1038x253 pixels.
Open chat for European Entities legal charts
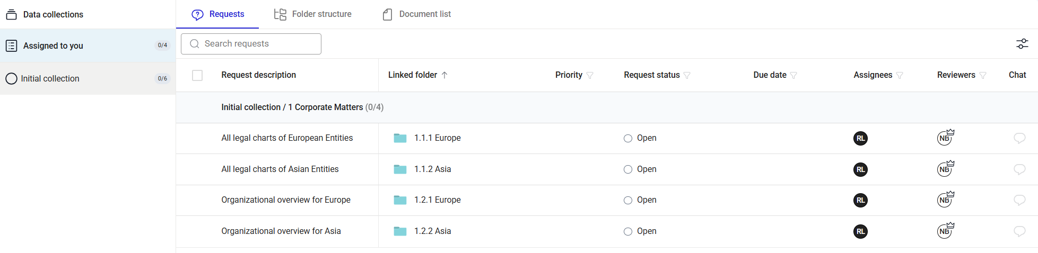[1019, 138]
